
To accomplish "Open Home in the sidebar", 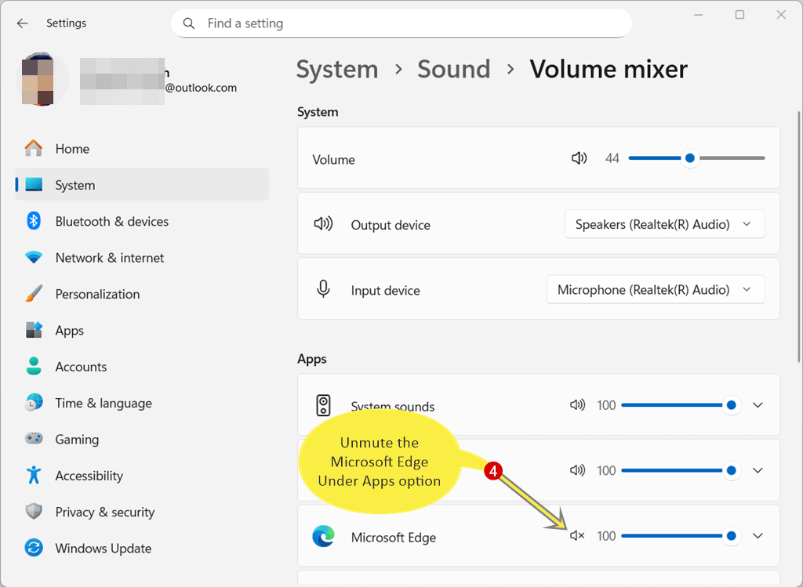I will [x=142, y=148].
